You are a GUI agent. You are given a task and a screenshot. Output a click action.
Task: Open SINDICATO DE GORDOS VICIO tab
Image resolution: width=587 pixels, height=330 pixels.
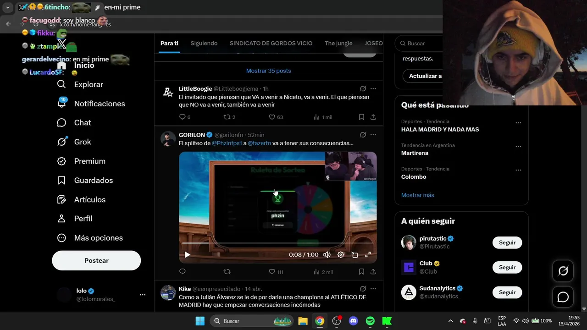click(x=271, y=43)
